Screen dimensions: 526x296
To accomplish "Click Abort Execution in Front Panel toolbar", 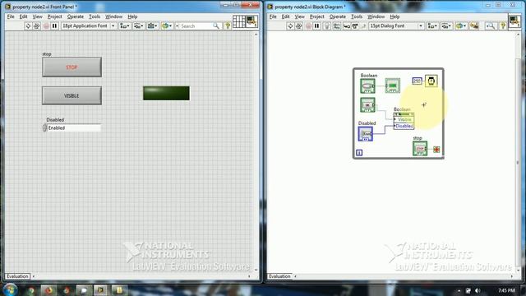I will pos(46,25).
